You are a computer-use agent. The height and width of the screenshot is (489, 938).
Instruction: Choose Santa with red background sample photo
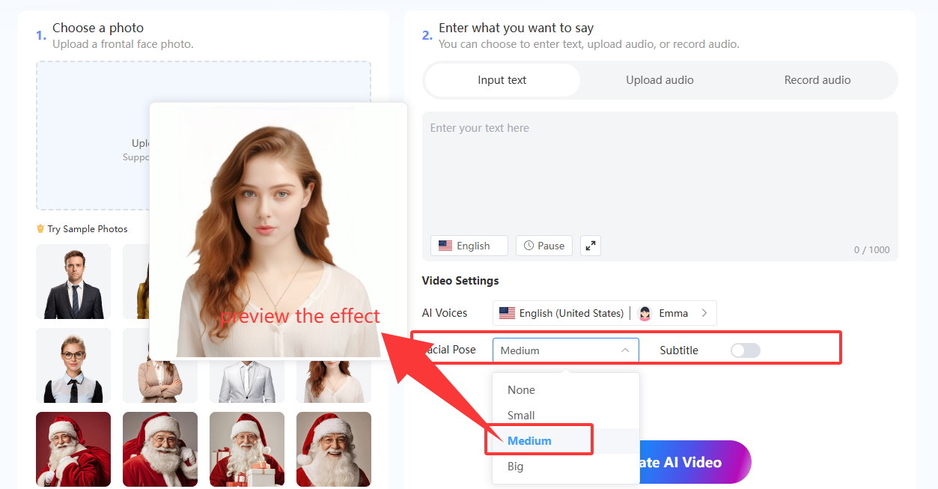[x=73, y=449]
